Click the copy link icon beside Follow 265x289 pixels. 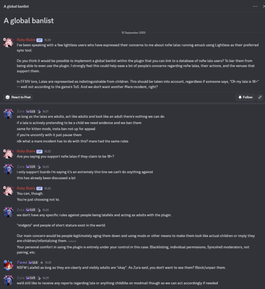(260, 97)
